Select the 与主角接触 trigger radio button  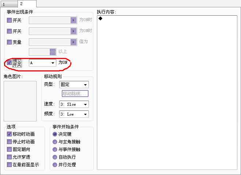point(55,142)
